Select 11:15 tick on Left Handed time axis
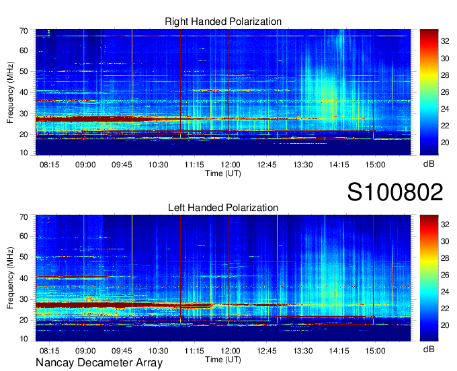Viewport: 457px width, 371px height. coord(194,351)
